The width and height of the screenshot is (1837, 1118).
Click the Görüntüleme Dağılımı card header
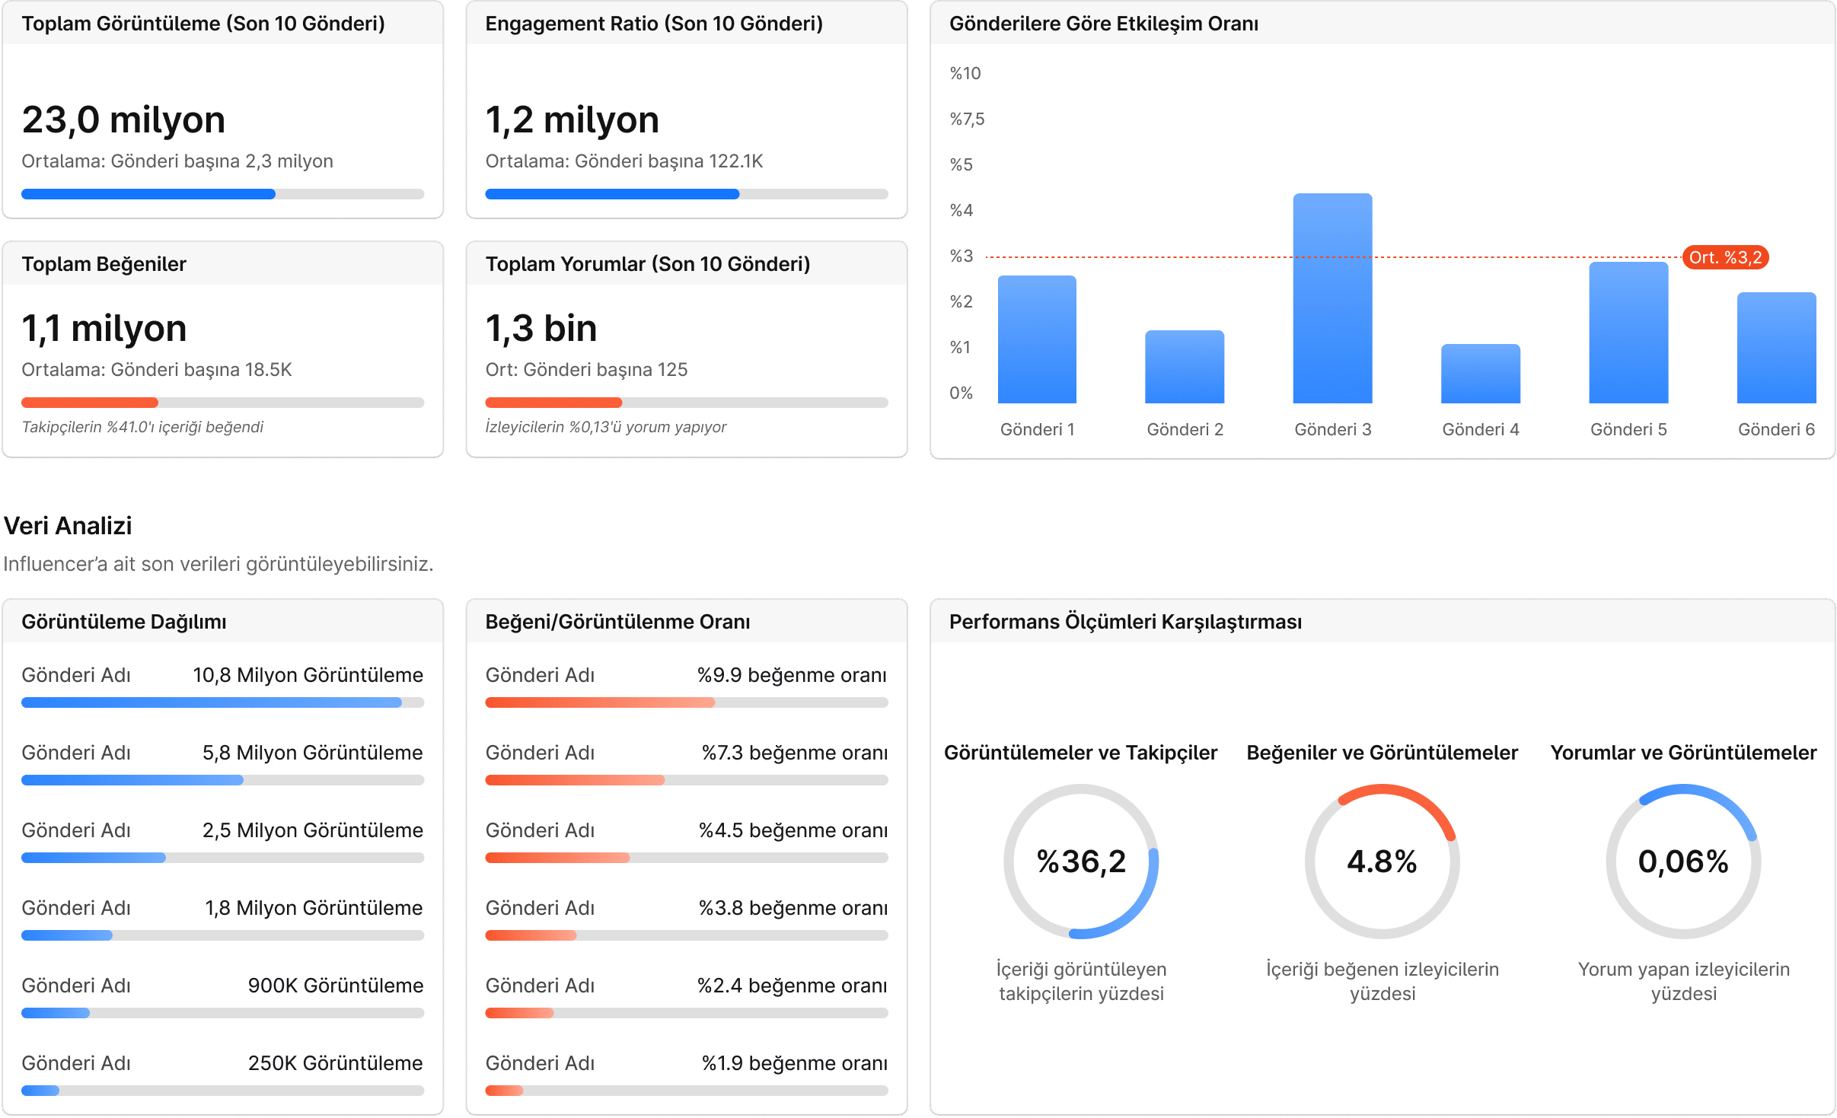coord(124,622)
